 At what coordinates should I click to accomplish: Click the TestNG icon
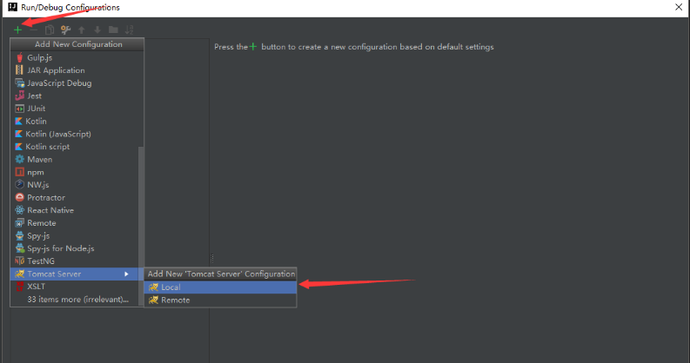pyautogui.click(x=19, y=261)
